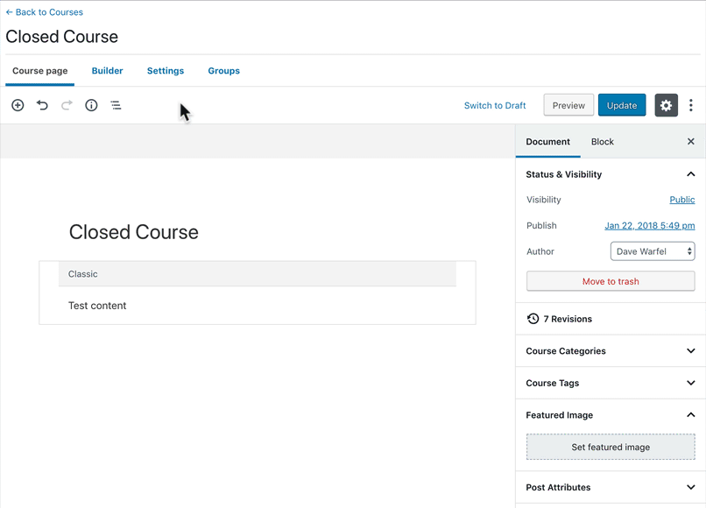
Task: Click the Test content text block
Action: pyautogui.click(x=97, y=306)
